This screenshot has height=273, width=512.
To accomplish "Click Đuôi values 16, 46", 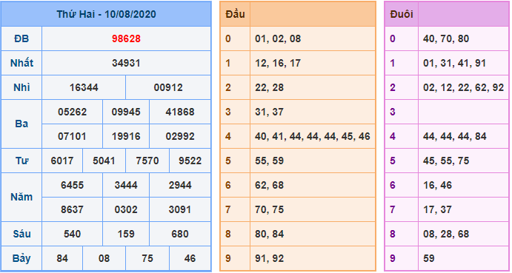I will 438,185.
